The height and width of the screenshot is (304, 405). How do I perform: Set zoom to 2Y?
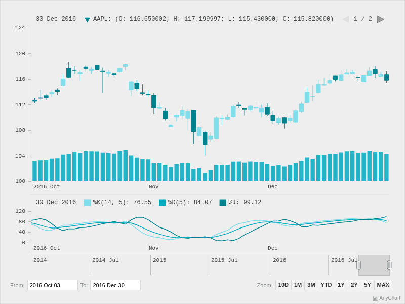354,285
